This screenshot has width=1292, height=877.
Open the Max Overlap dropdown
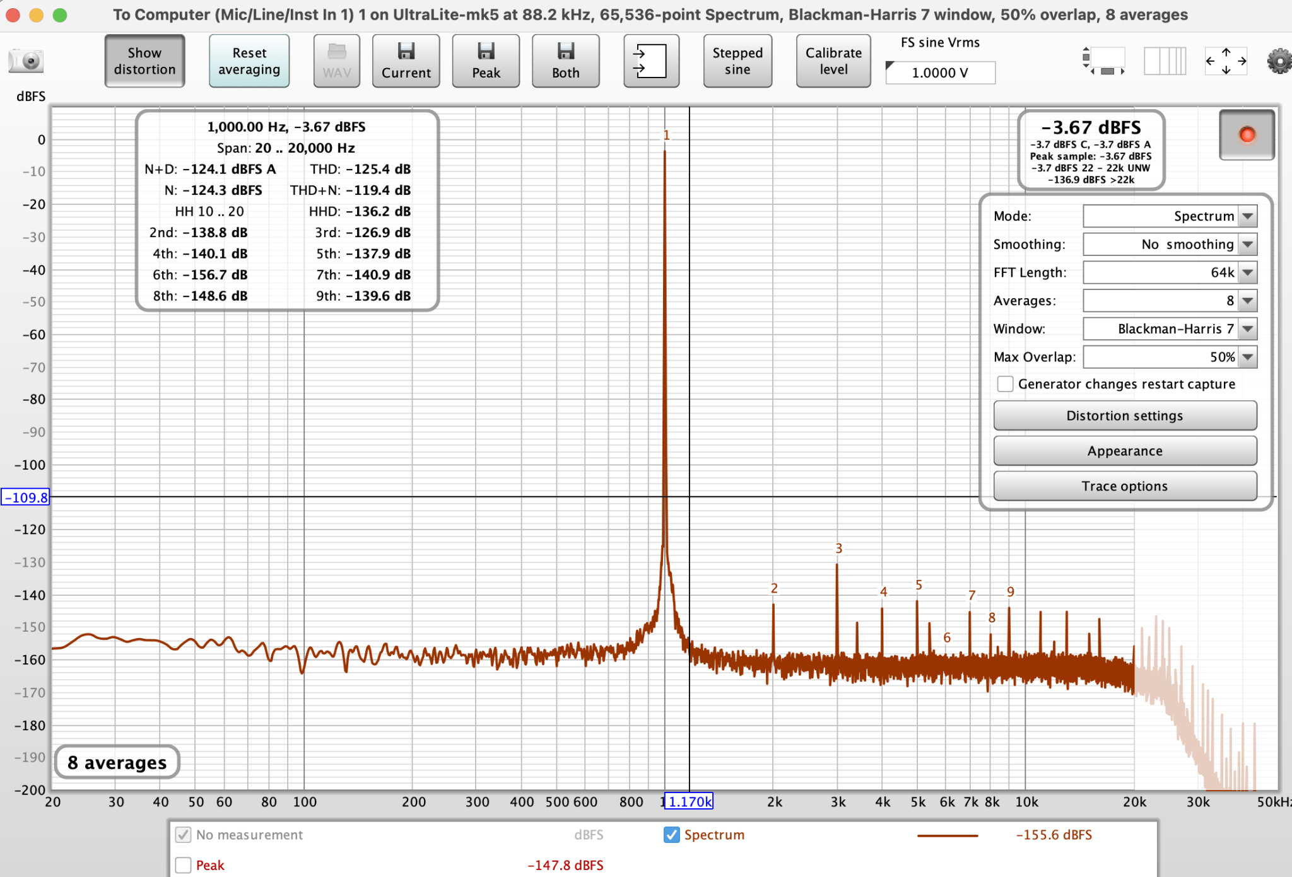(x=1170, y=357)
